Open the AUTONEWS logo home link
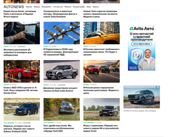Viewport: 177px width, 137px height. pos(14,7)
